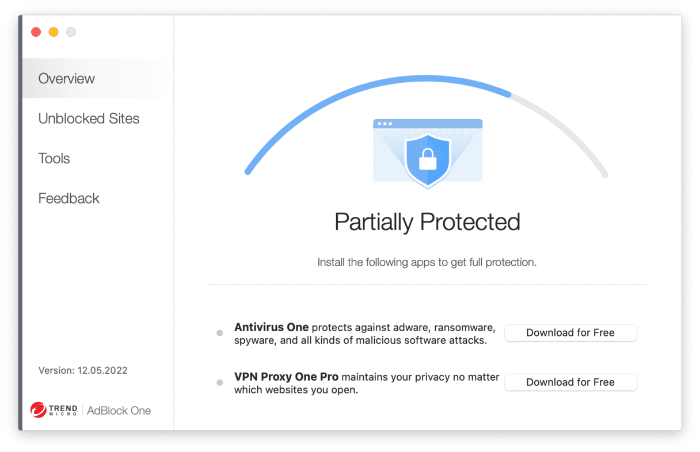
Task: Open the Overview section
Action: pos(66,79)
